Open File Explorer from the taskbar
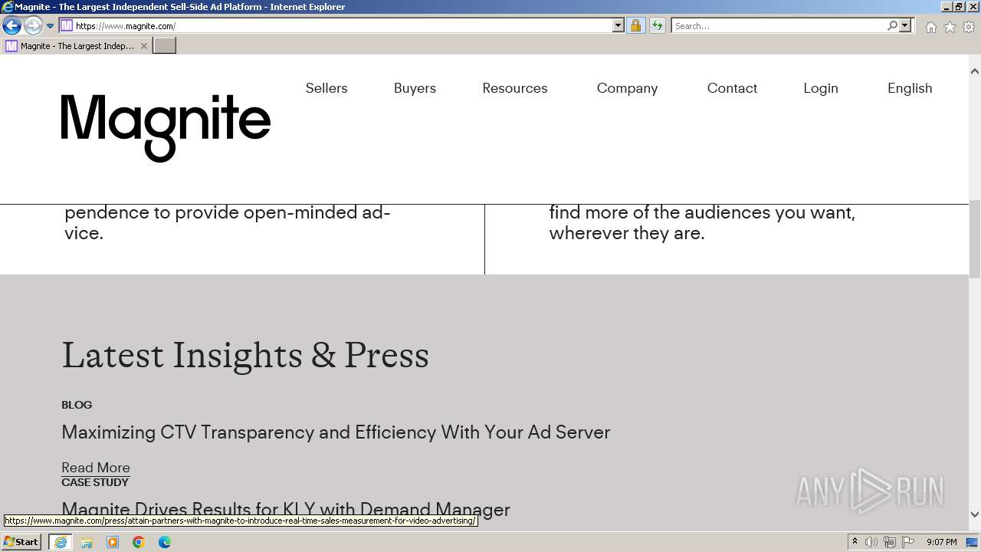 [x=87, y=542]
